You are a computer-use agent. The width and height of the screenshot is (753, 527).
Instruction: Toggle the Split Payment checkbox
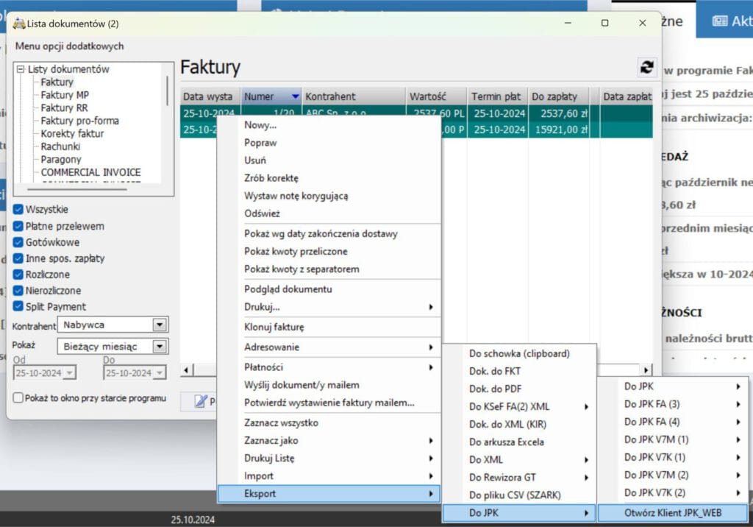19,307
